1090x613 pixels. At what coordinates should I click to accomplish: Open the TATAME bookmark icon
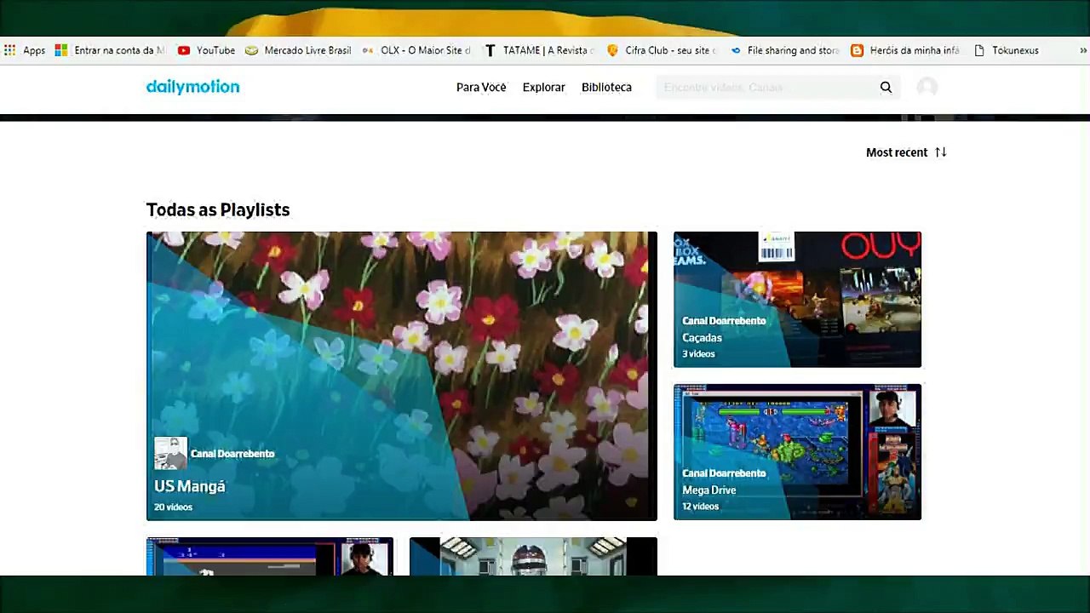pyautogui.click(x=490, y=50)
